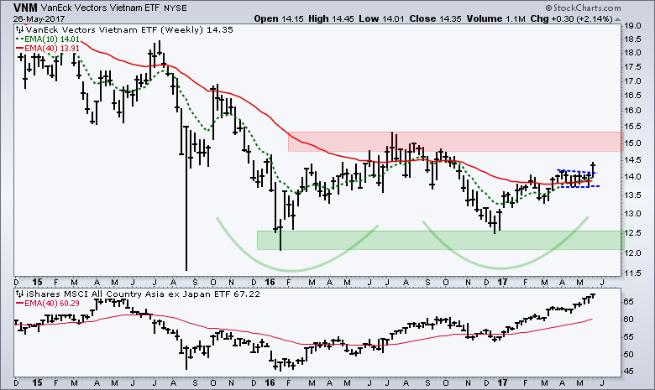Click the 65 axis label in the lower panel
The width and height of the screenshot is (655, 390).
point(631,302)
